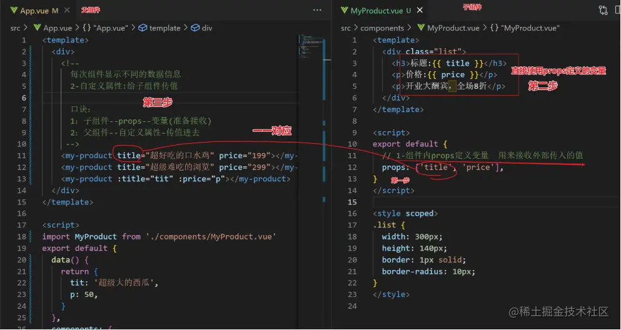
Task: Click the "<style scoped>" tag
Action: point(405,213)
